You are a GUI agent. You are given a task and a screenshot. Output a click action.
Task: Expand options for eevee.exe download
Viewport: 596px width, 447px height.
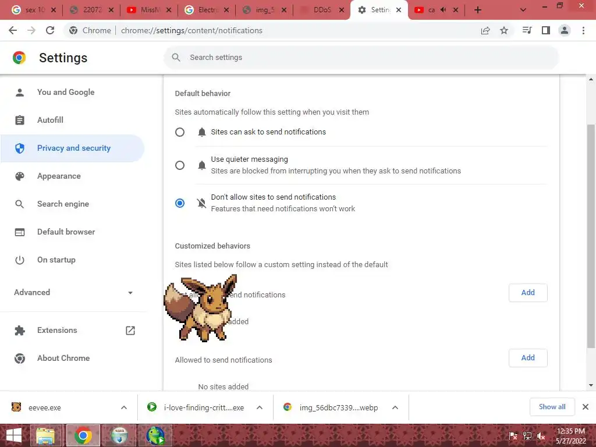pos(124,407)
